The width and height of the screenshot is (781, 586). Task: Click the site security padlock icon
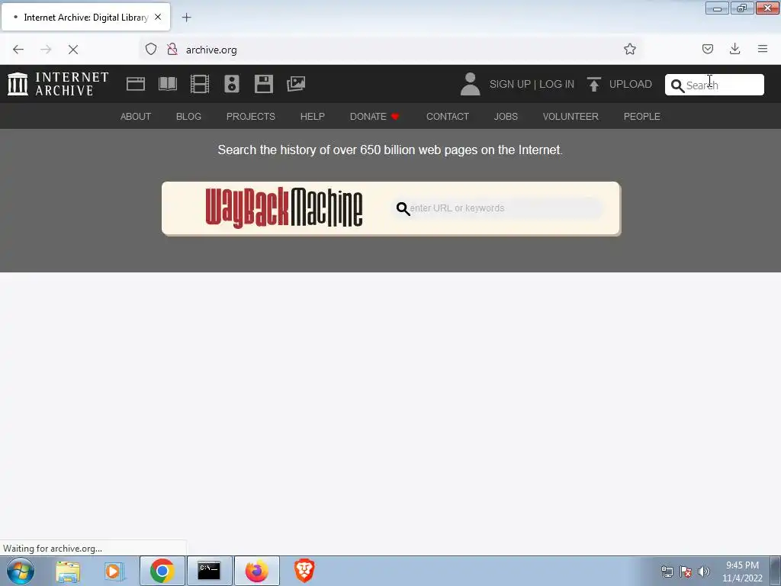pyautogui.click(x=172, y=49)
